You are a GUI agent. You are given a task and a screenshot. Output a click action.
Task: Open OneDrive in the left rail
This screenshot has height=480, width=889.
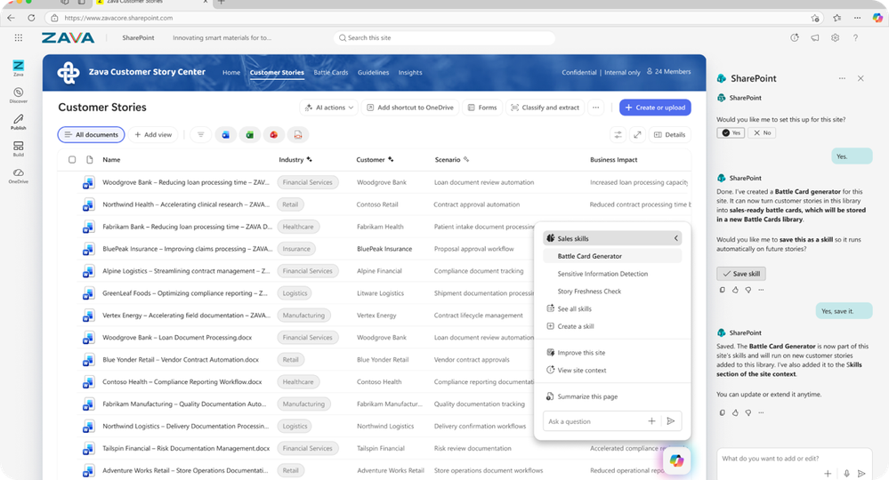tap(18, 176)
